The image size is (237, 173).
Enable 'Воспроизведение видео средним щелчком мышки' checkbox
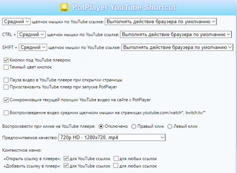[x=6, y=113]
